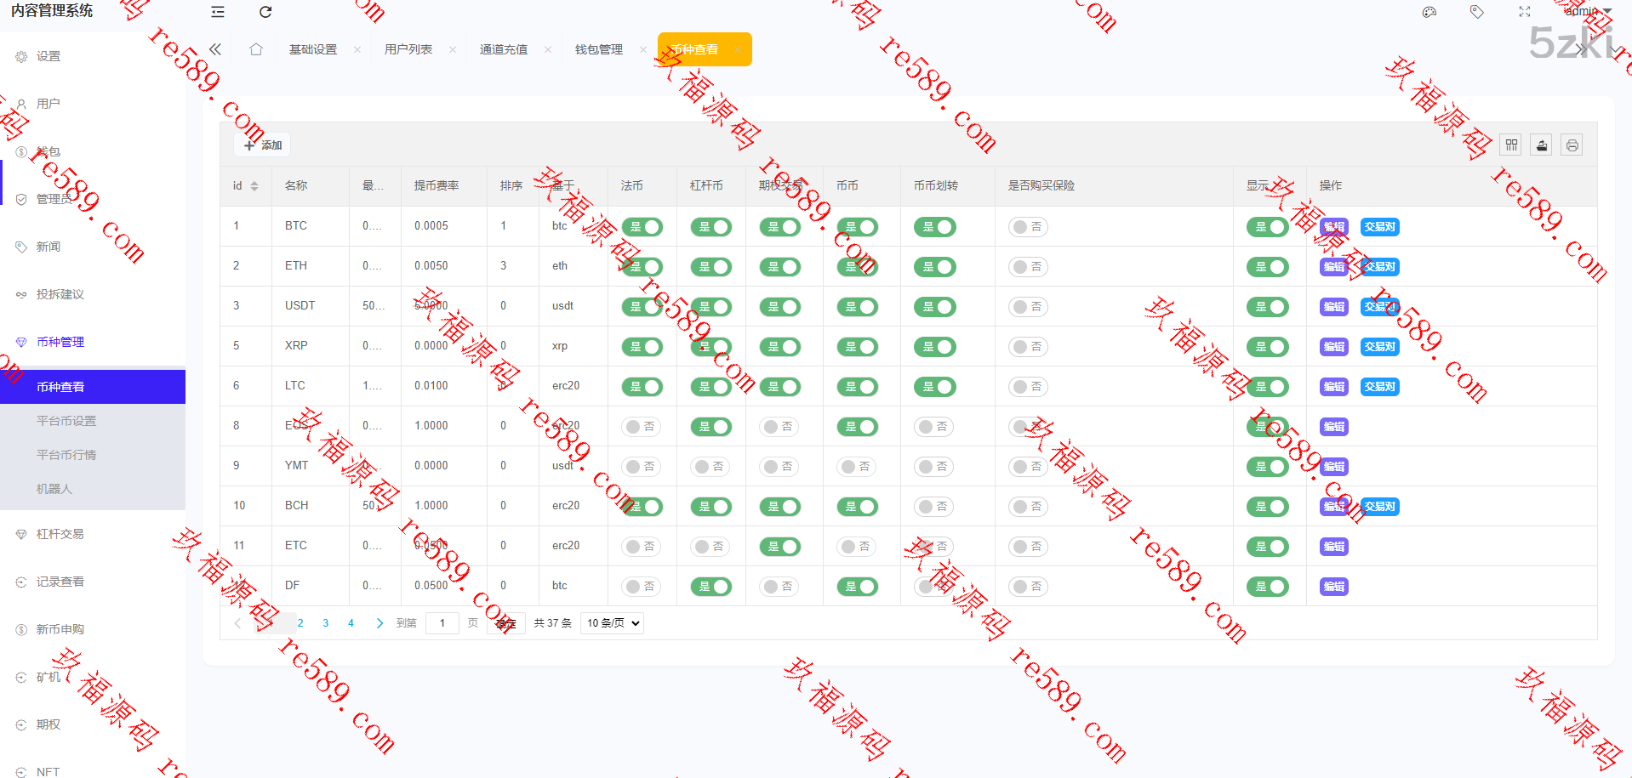Image resolution: width=1632 pixels, height=778 pixels.
Task: Click the 添加 button
Action: coord(263,145)
